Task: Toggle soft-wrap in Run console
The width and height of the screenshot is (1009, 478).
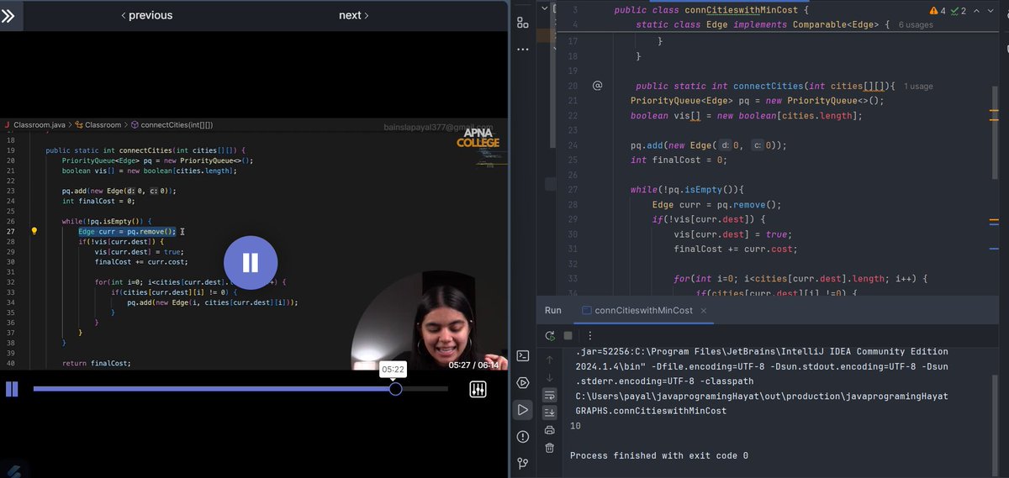Action: (550, 395)
